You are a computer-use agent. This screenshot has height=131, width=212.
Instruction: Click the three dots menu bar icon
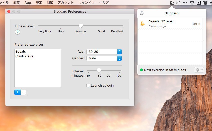tap(185, 3)
